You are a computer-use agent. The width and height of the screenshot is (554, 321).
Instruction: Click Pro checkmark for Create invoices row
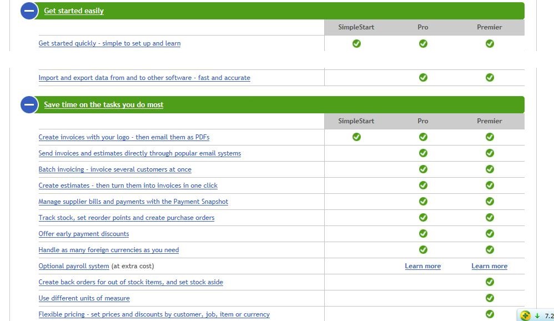coord(424,137)
